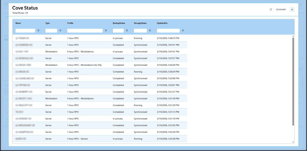Screen dimensions: 307x151
Task: Click 'Server' in the 5:31:13 PM row
Action: 48,112
